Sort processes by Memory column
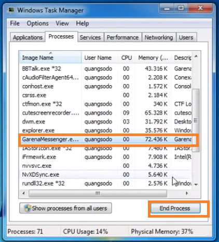Image resolution: width=219 pixels, height=242 pixels. [153, 58]
